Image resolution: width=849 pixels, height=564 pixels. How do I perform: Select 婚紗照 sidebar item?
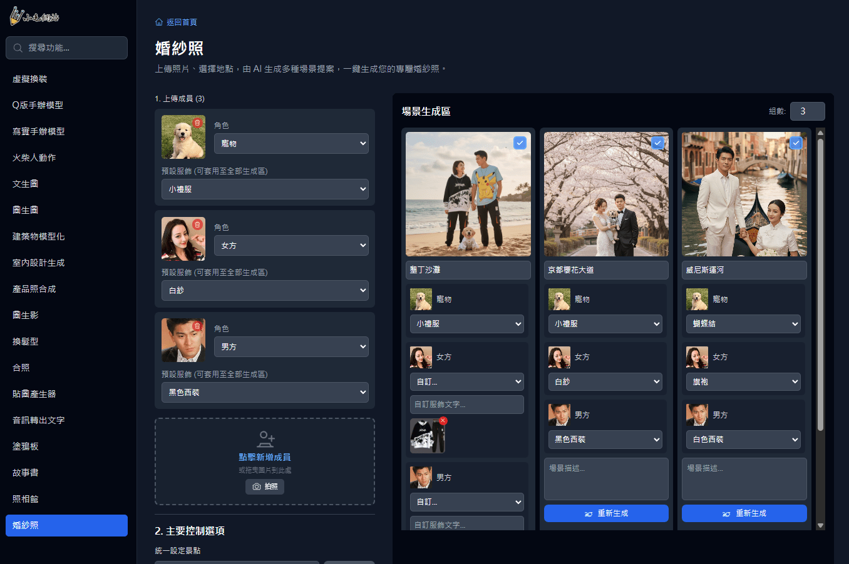tap(66, 525)
